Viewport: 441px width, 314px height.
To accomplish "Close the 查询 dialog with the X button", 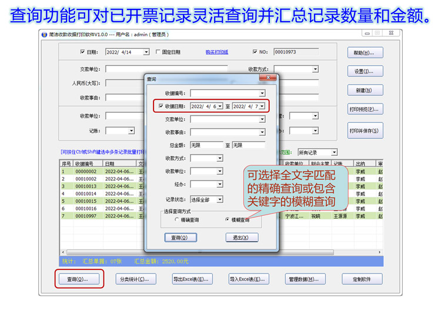I will tap(268, 78).
